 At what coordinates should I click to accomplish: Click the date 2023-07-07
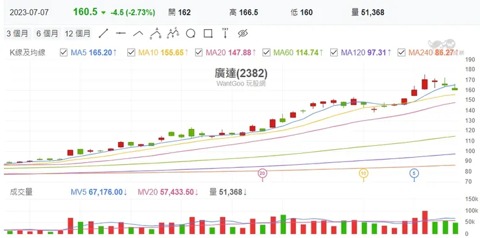coord(29,12)
